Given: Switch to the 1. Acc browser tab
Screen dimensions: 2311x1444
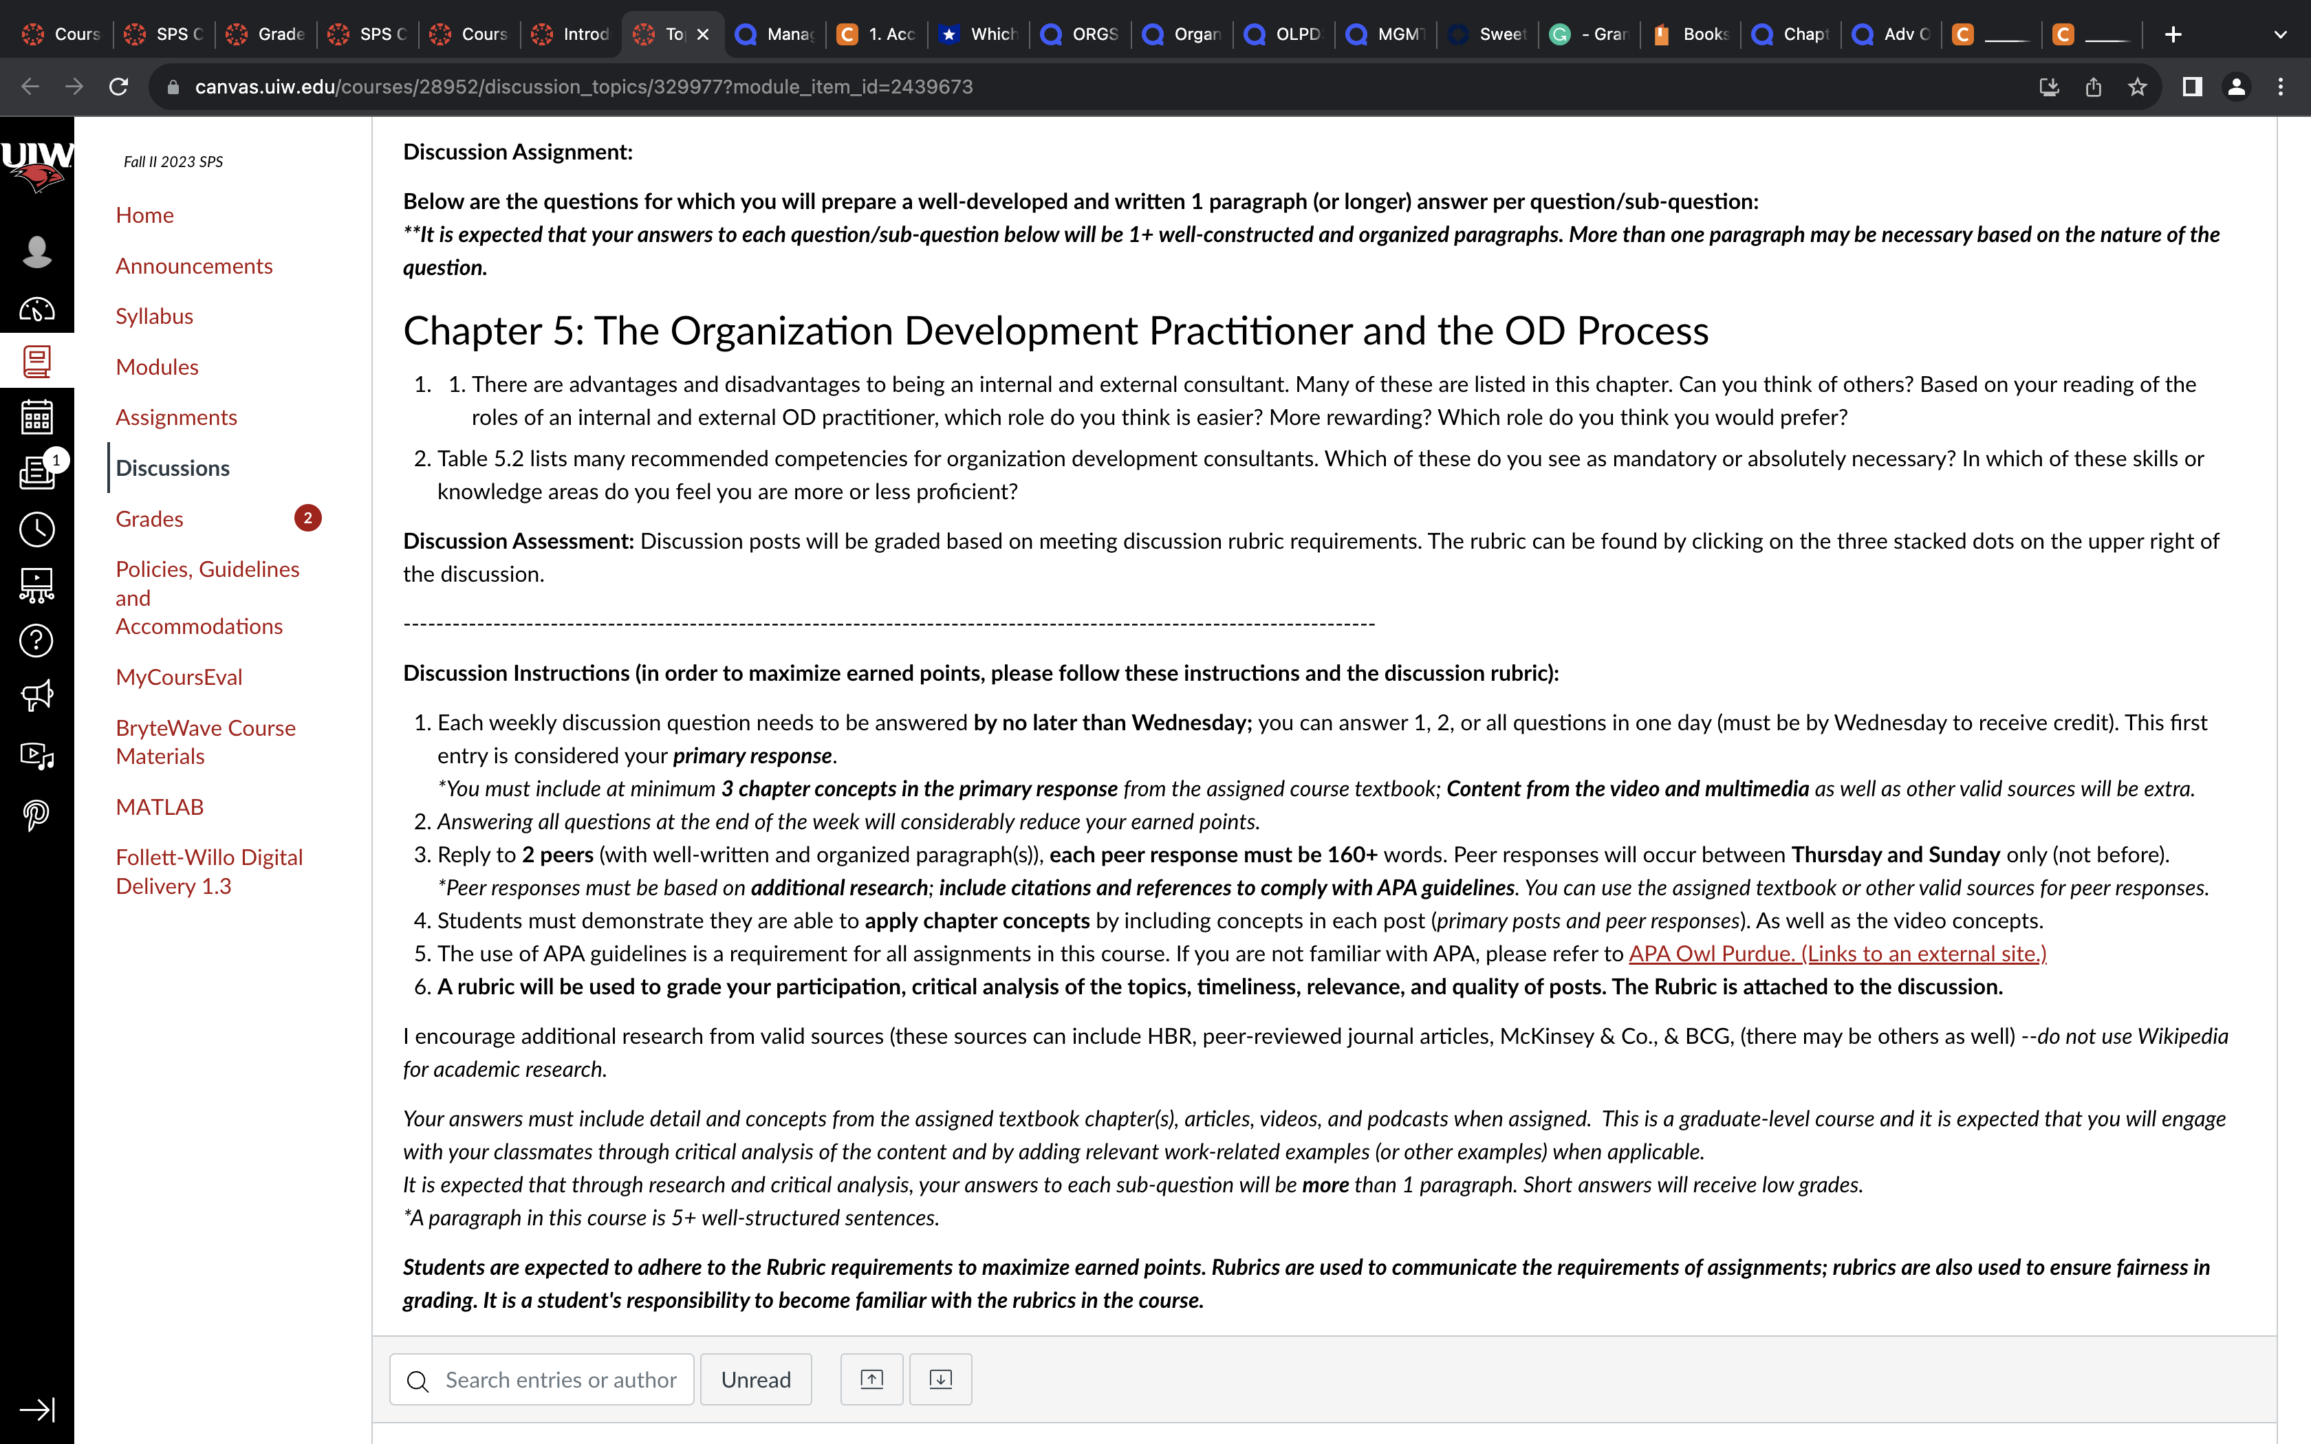Looking at the screenshot, I should tap(877, 34).
